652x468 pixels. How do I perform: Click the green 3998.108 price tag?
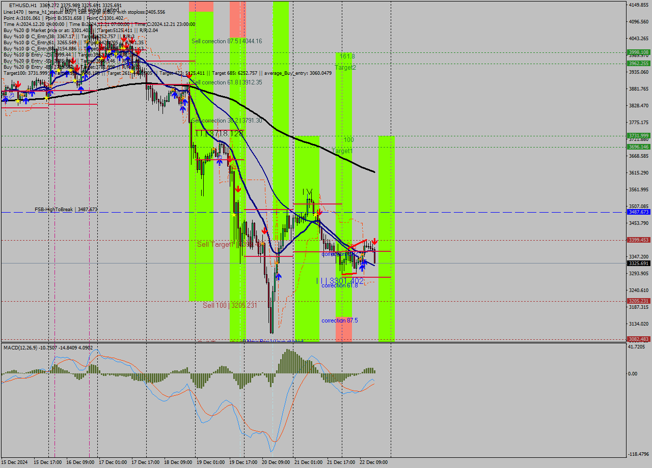pos(638,52)
